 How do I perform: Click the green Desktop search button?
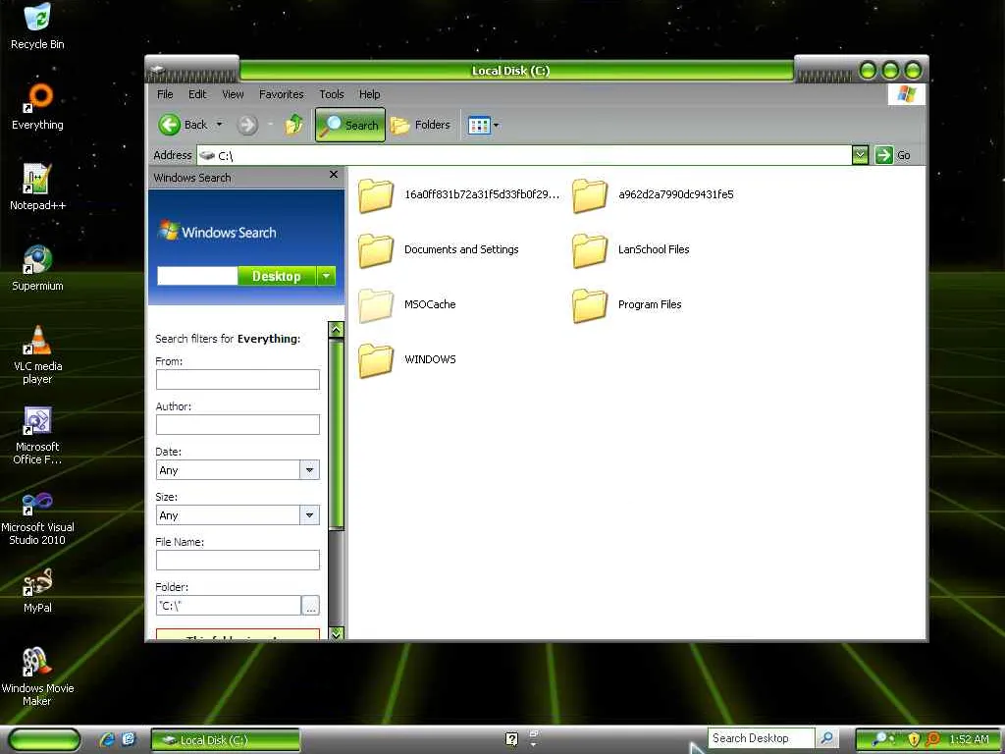pyautogui.click(x=276, y=276)
